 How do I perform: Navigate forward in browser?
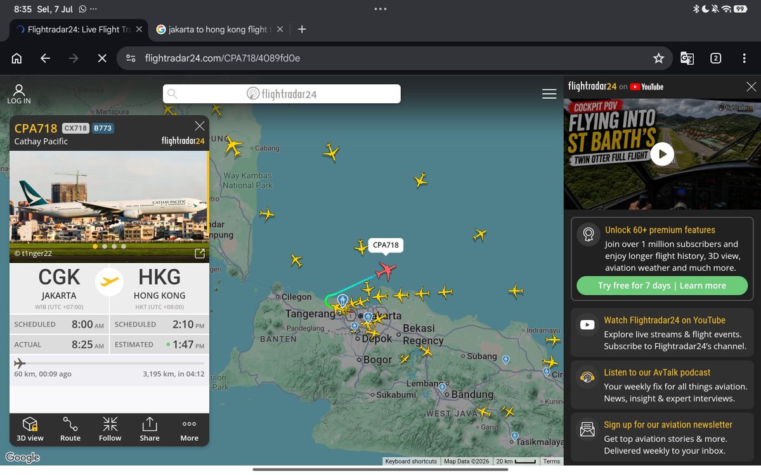74,58
